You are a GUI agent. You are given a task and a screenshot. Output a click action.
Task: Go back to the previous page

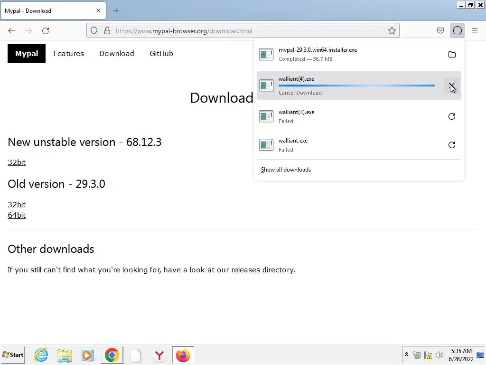tap(11, 31)
